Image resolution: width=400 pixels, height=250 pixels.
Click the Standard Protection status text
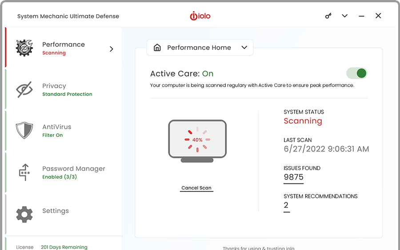(67, 94)
